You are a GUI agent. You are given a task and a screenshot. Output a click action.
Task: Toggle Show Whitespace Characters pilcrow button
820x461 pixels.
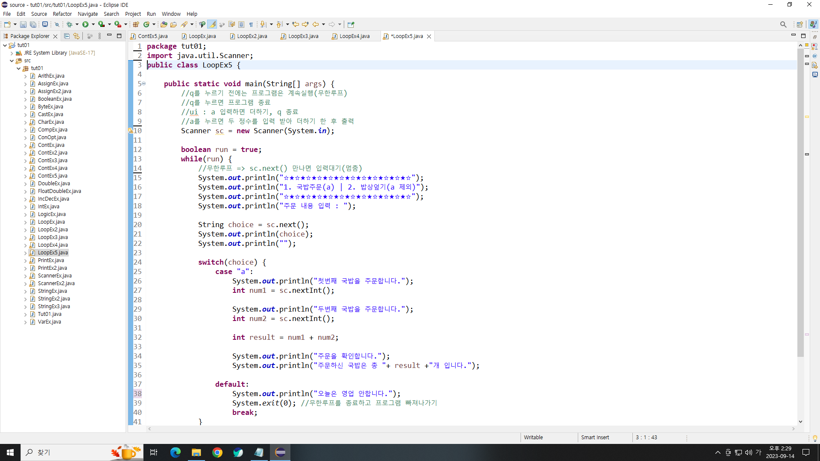tap(251, 24)
